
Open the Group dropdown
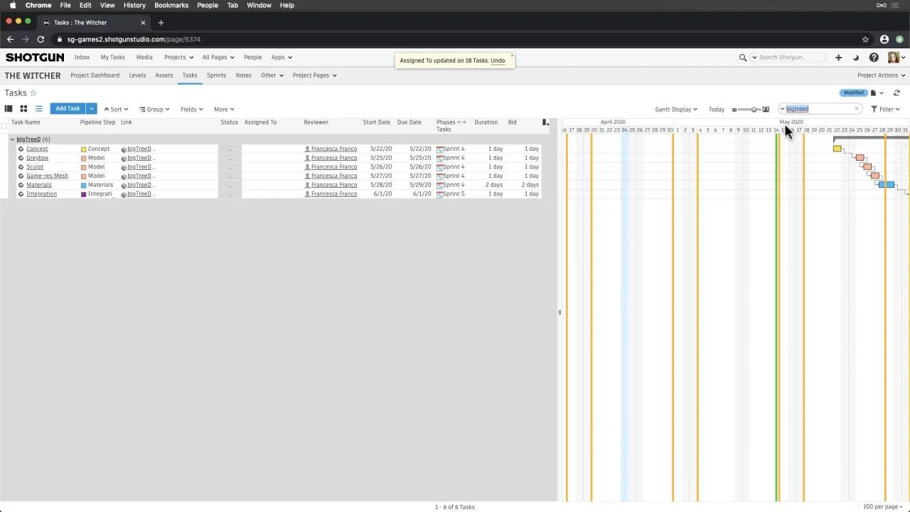click(154, 110)
